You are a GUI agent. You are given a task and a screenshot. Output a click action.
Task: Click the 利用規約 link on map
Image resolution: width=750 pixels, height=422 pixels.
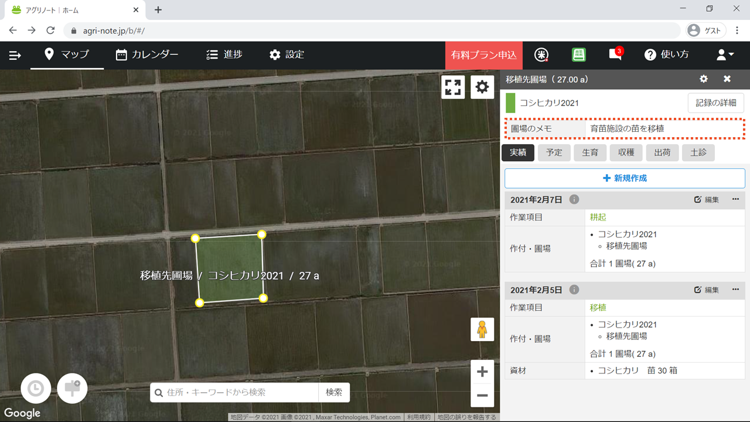[419, 417]
